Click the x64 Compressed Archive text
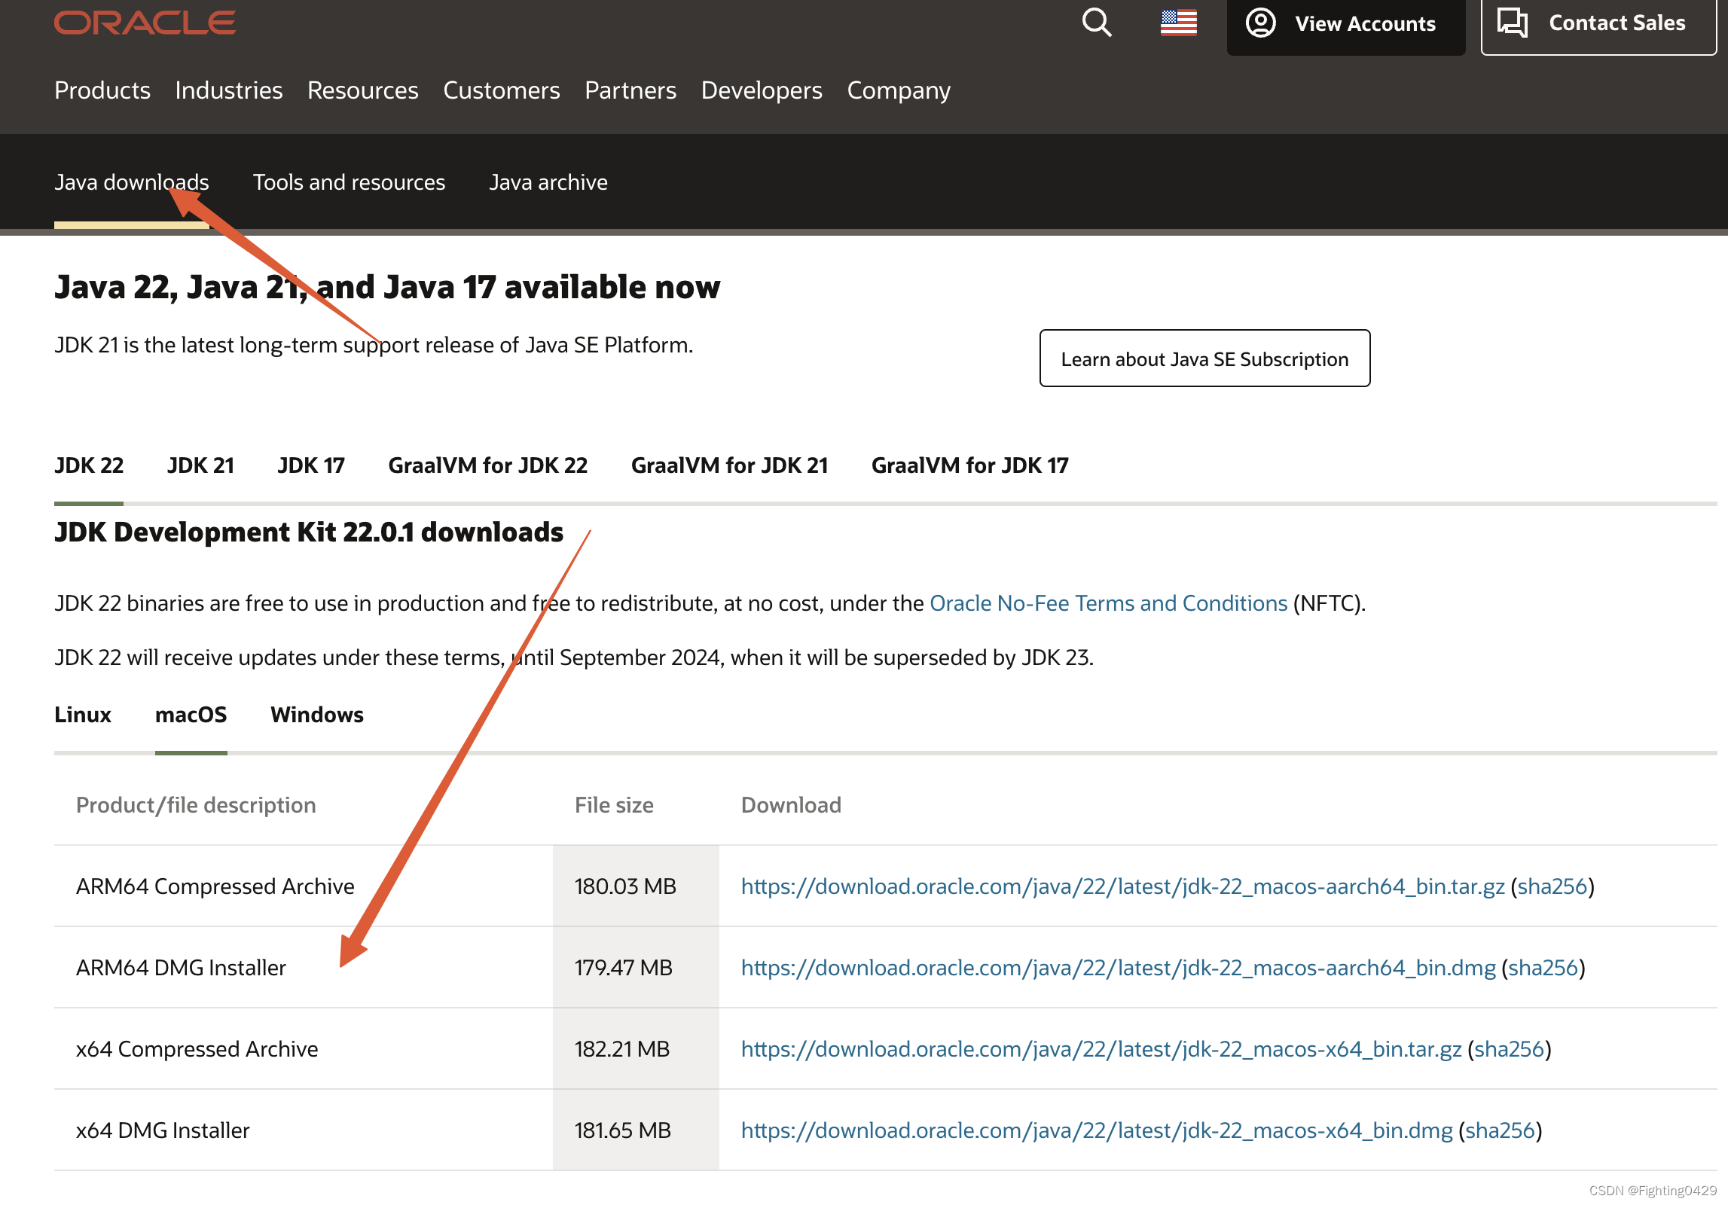Viewport: 1728px width, 1205px height. point(197,1049)
